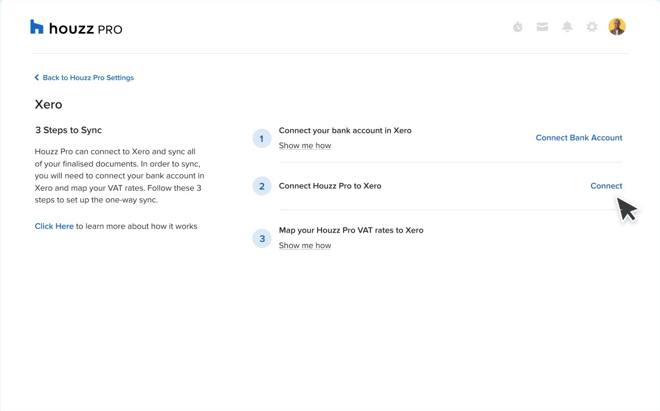Click Show me how under VAT rates step

[x=305, y=245]
